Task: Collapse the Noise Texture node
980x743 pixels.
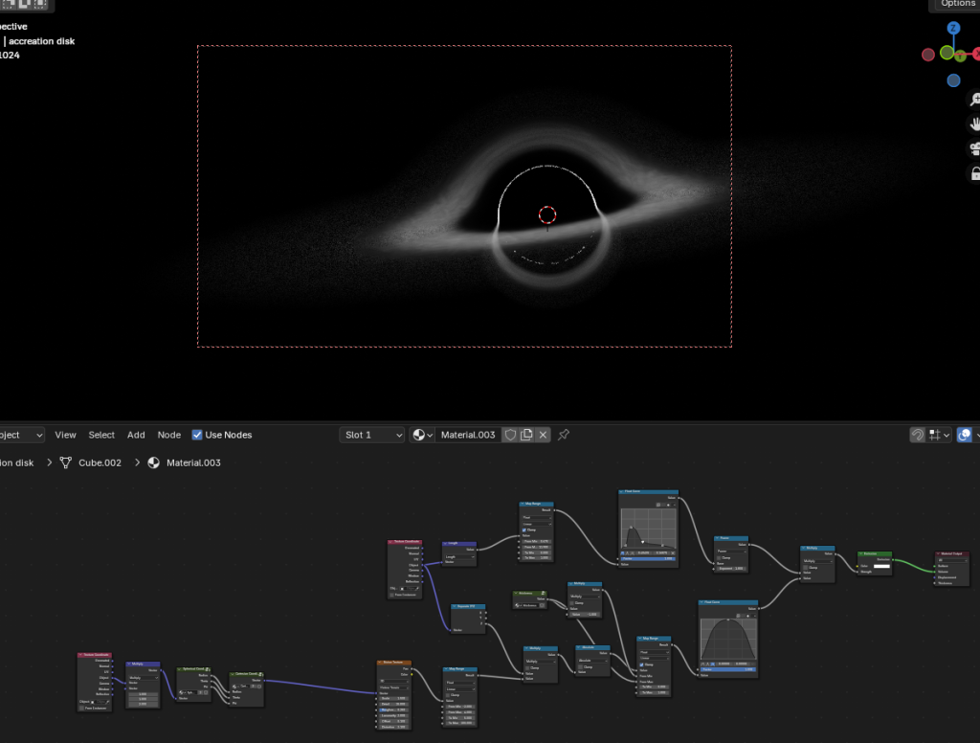Action: (x=381, y=663)
